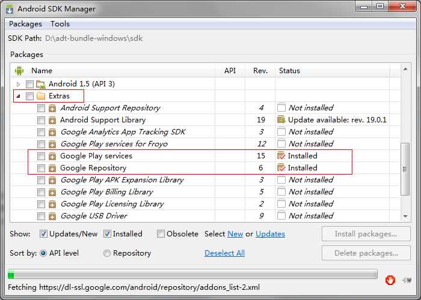Click the Install packages button
This screenshot has width=421, height=300.
(x=366, y=234)
